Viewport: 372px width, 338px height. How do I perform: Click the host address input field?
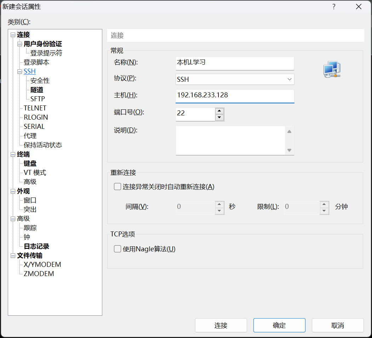click(235, 96)
